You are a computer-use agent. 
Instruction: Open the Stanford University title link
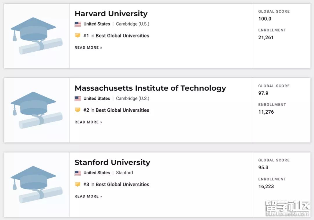coord(112,162)
